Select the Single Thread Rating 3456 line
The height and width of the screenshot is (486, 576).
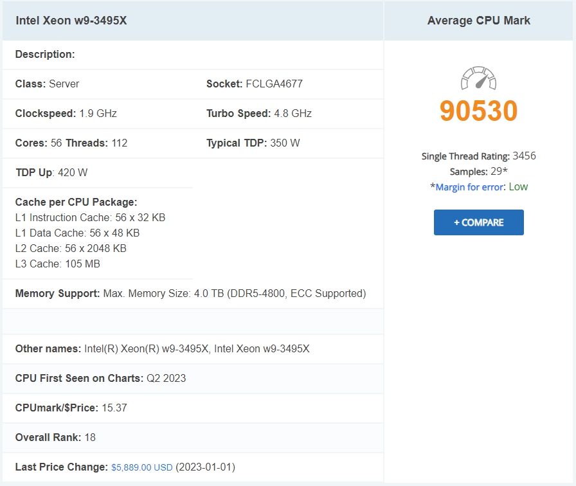479,156
